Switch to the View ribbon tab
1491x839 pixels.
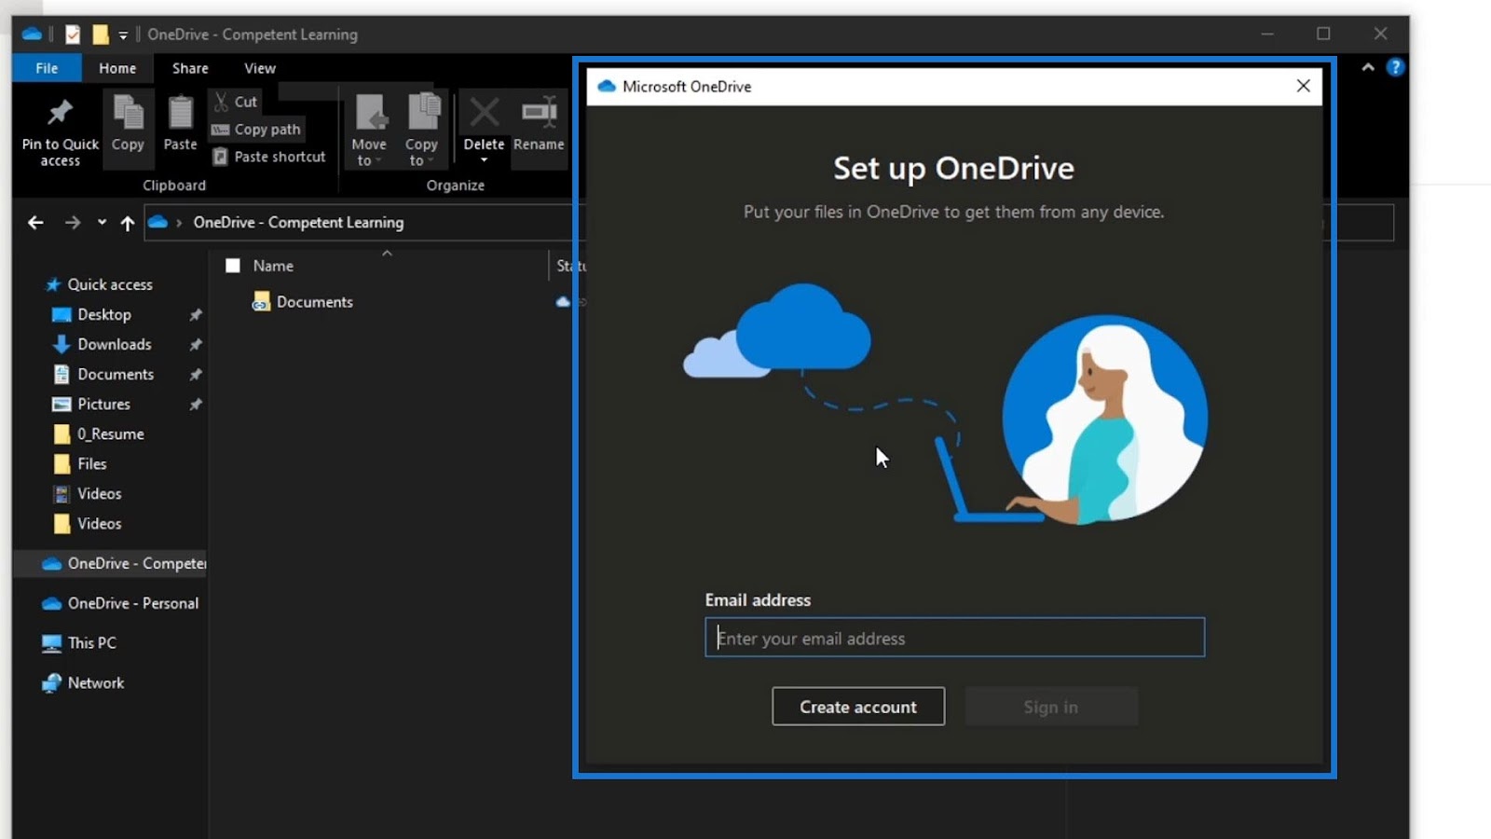pyautogui.click(x=260, y=68)
